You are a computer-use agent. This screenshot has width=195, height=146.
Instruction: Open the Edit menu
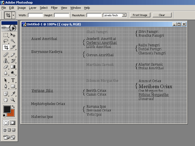[x=12, y=8]
